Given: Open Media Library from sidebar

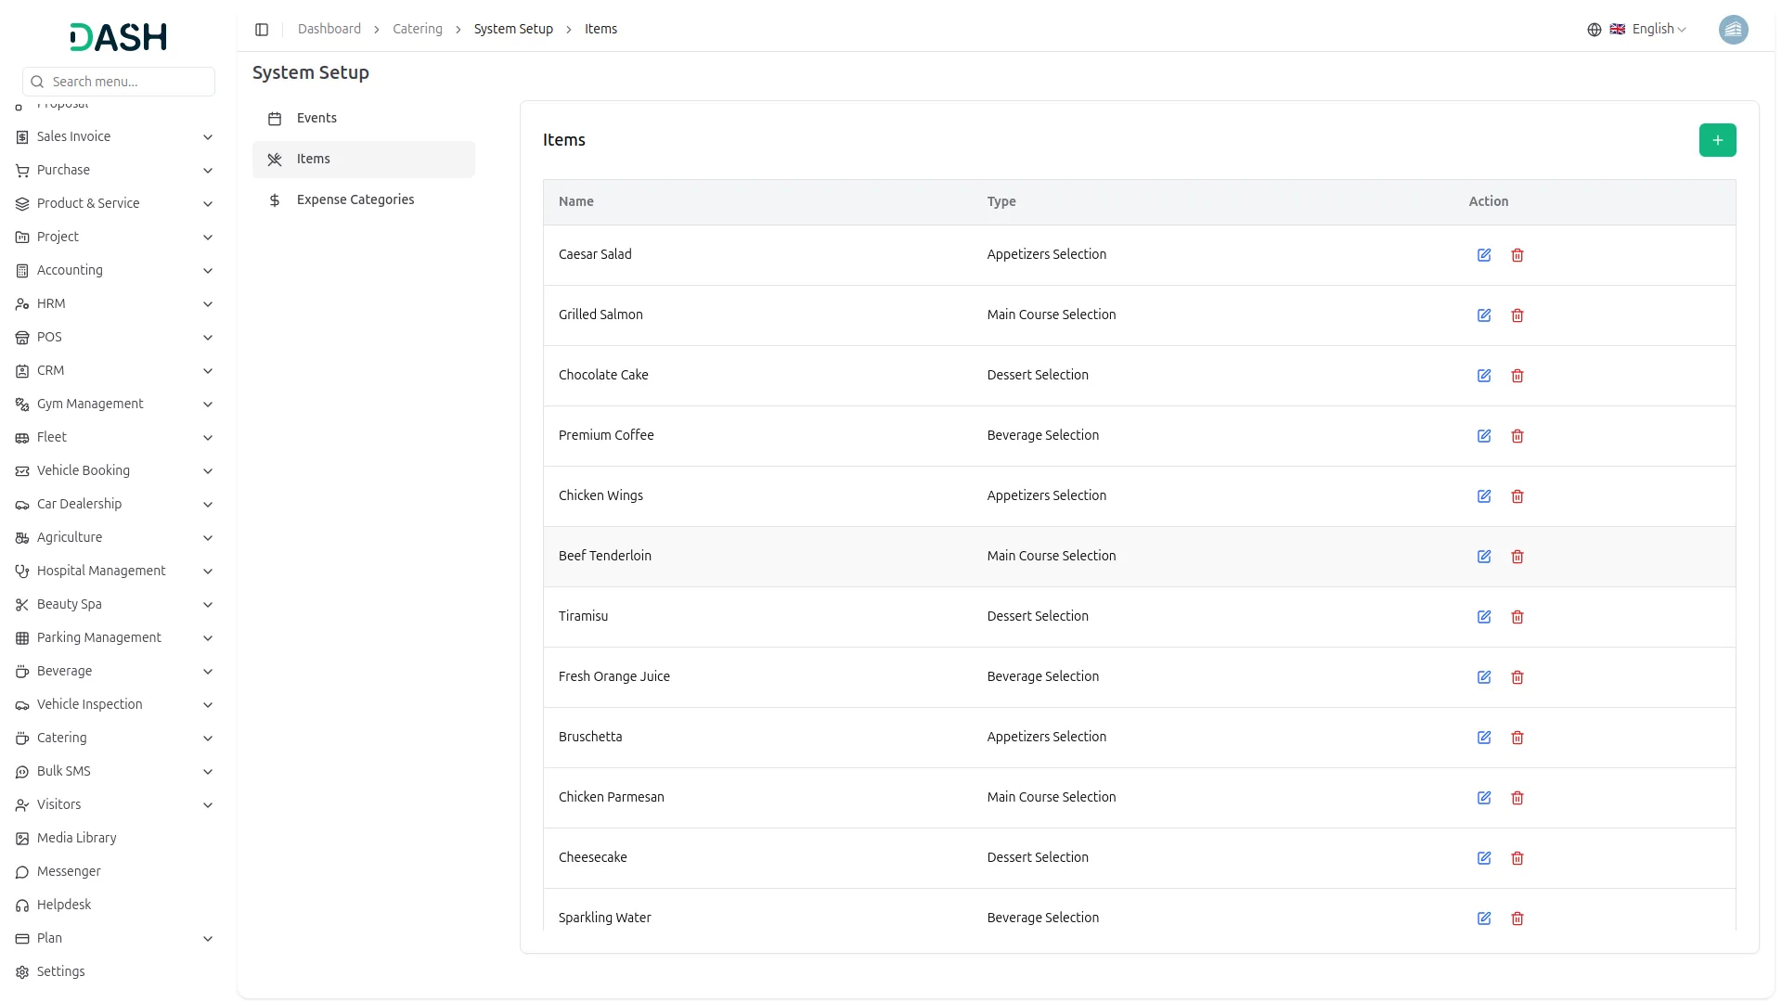Looking at the screenshot, I should point(76,838).
